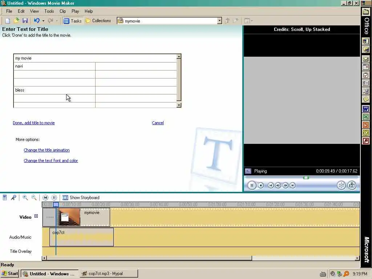Click the timeline horizontal scrollbar thumb
This screenshot has height=279, width=372.
coord(149,258)
